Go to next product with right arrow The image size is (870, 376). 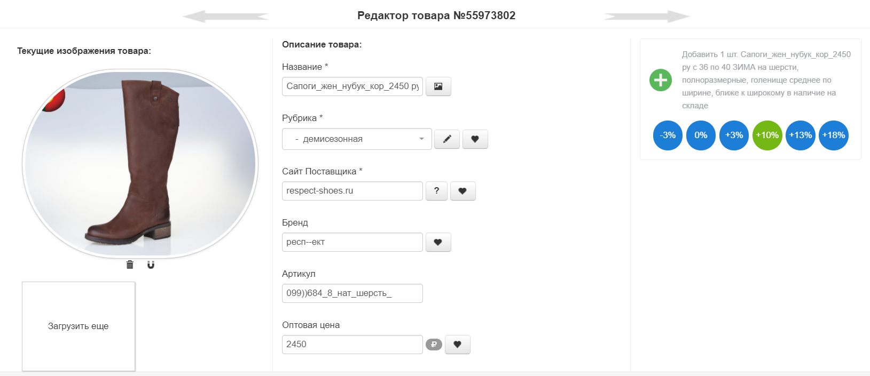647,17
